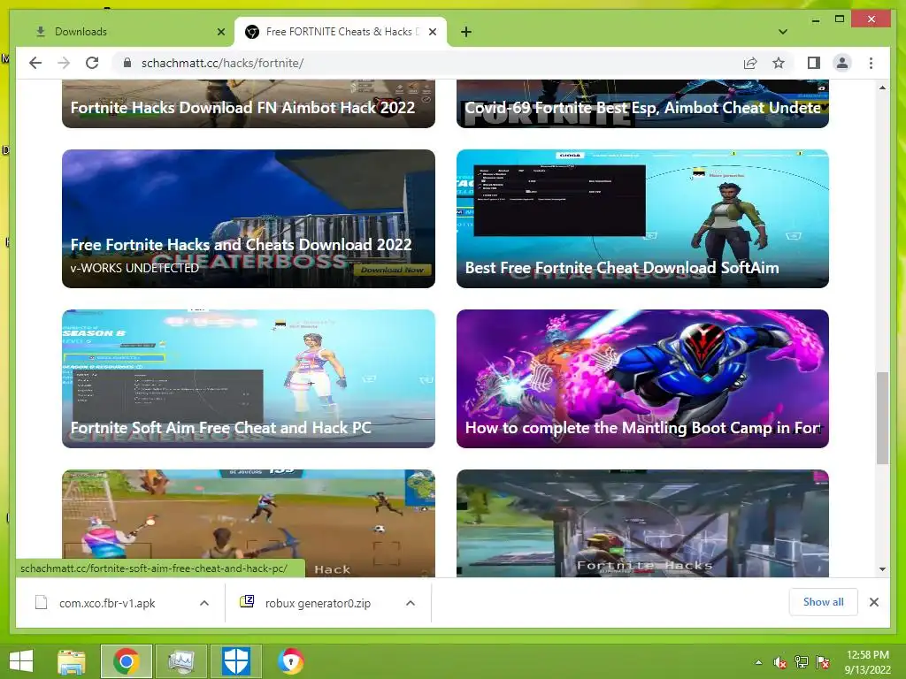Expand options for com.xco.fbr-v1.apk download
This screenshot has width=906, height=679.
pos(204,603)
